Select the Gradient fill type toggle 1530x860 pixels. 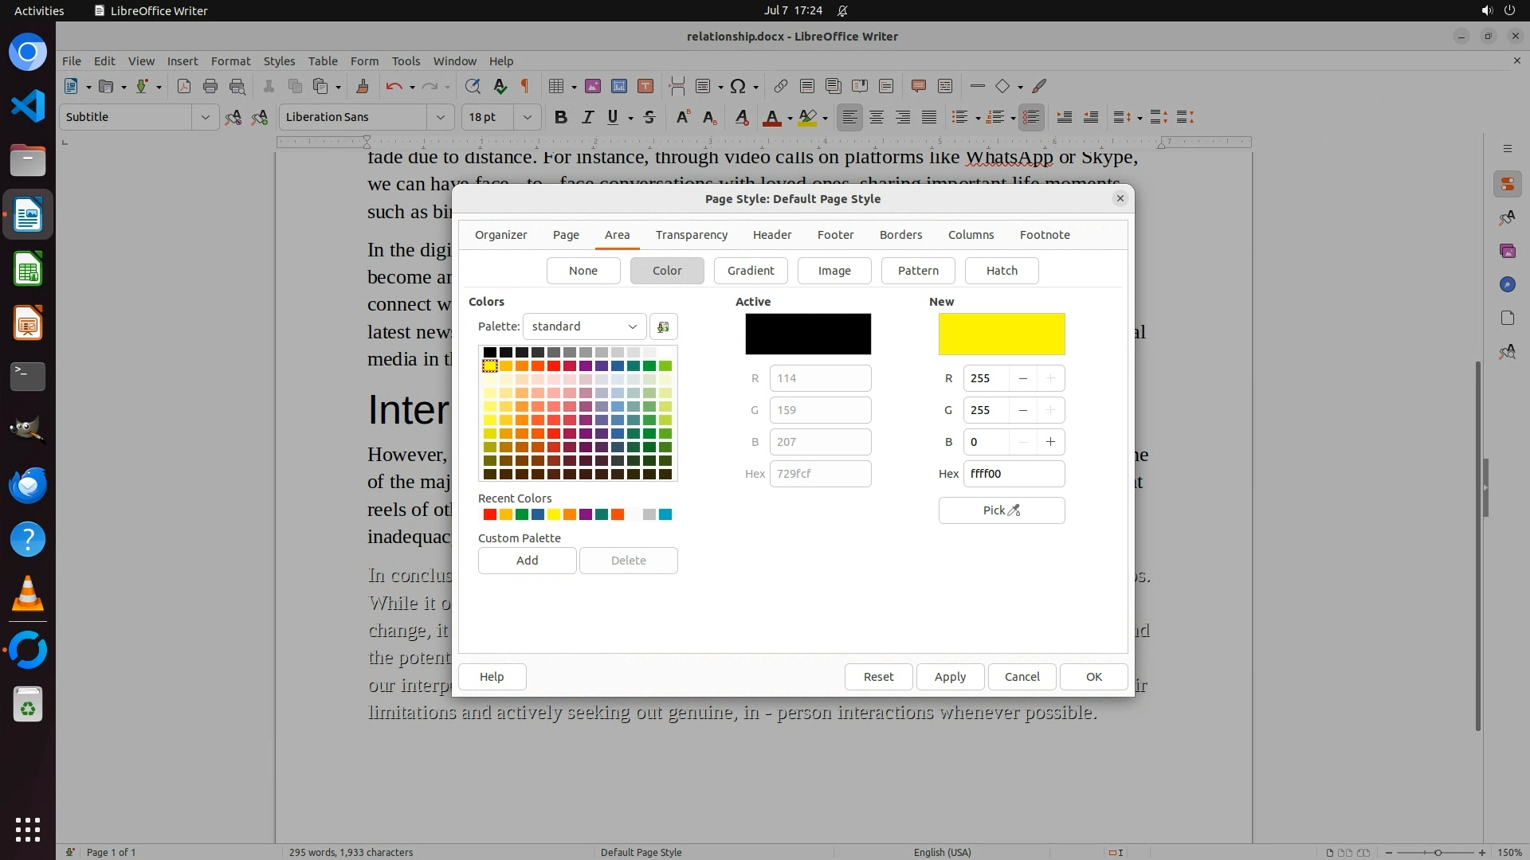point(750,271)
